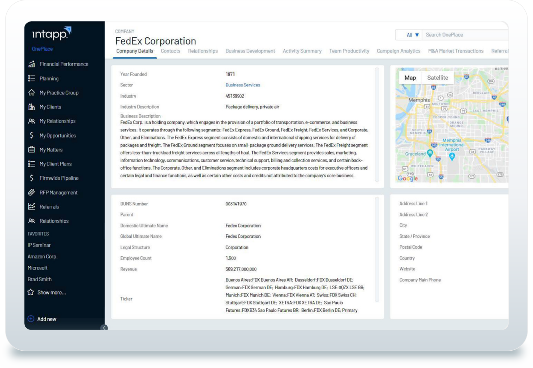Switch to the Contacts tab
The height and width of the screenshot is (368, 533).
(170, 51)
